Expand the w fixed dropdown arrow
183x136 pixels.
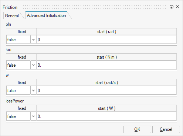(x=33, y=90)
